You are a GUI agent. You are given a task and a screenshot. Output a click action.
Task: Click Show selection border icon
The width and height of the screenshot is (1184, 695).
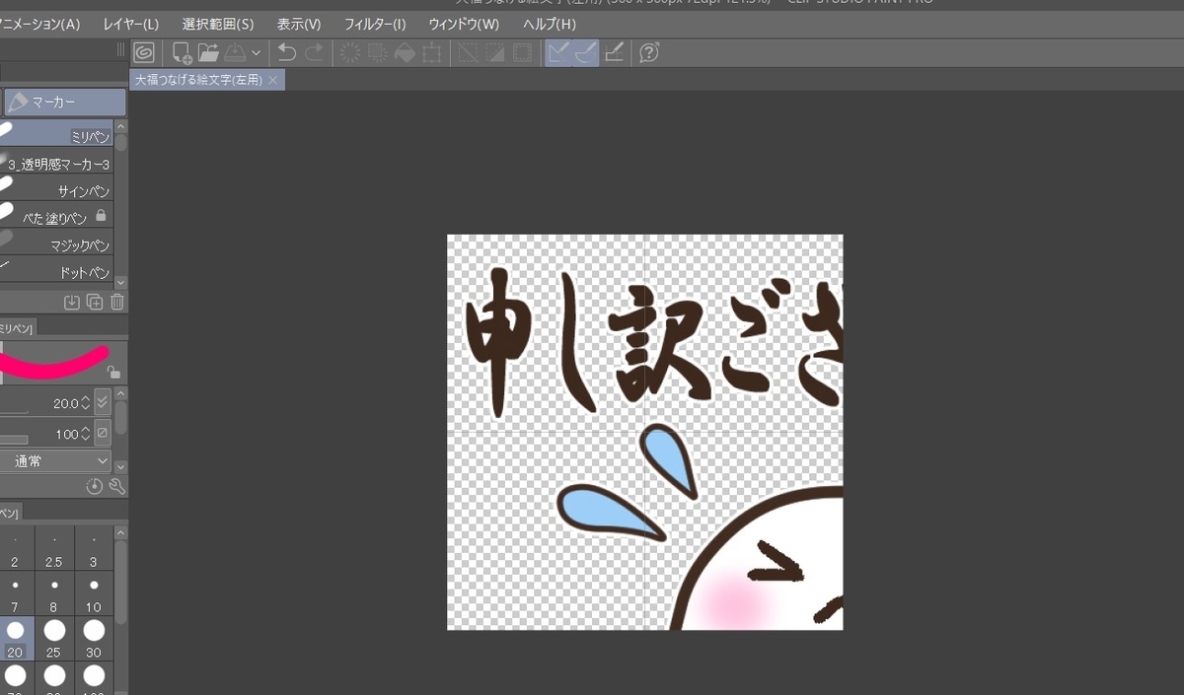[522, 52]
